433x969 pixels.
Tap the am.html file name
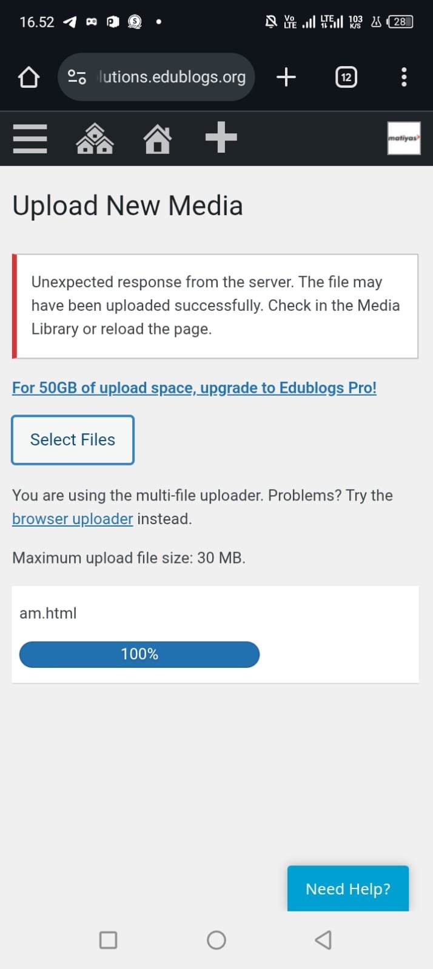(48, 613)
